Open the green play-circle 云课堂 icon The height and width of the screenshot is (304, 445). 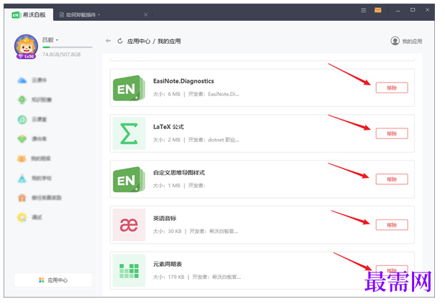(x=22, y=120)
